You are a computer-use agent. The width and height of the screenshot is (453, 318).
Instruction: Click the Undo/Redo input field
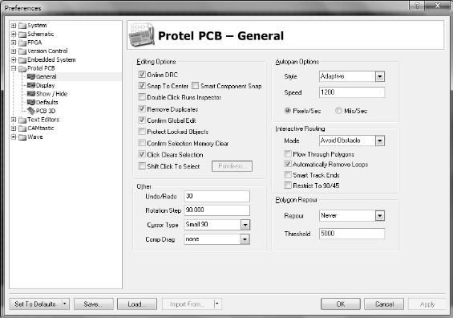click(x=217, y=196)
